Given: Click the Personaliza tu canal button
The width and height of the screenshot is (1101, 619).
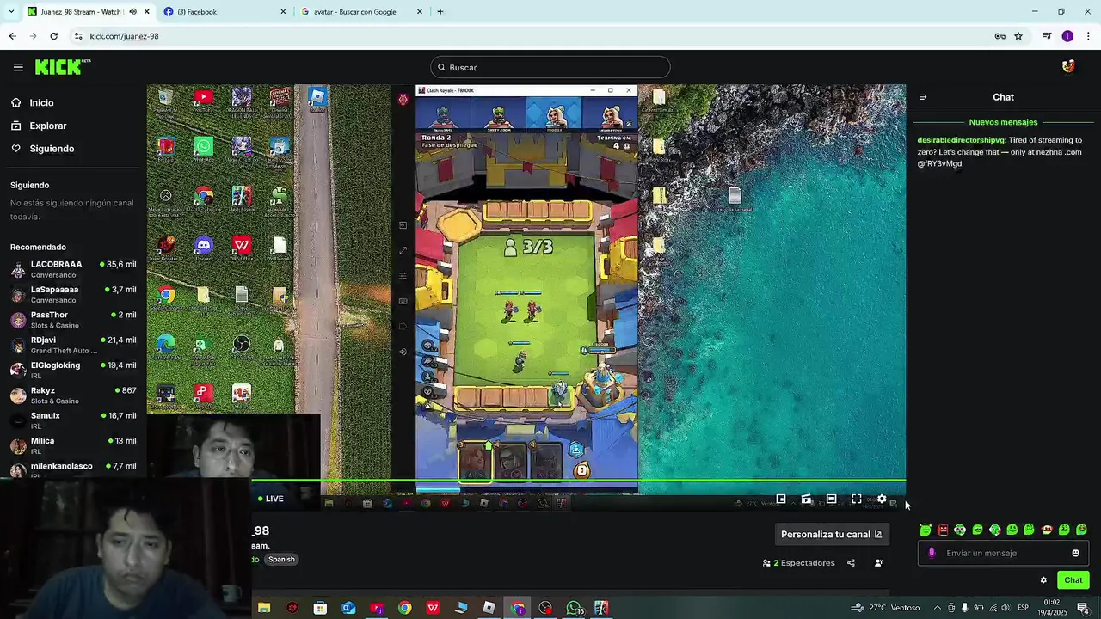Looking at the screenshot, I should tap(831, 535).
